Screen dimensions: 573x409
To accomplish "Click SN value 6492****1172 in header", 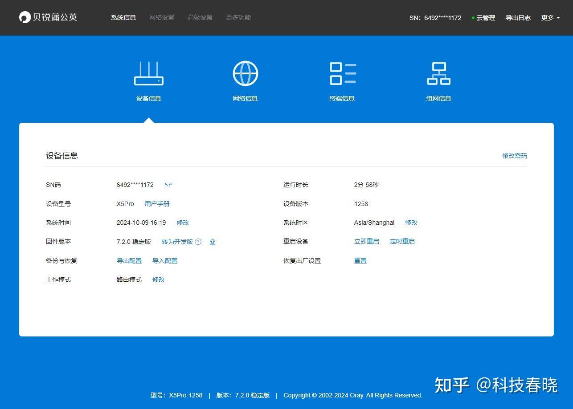I will [x=443, y=18].
